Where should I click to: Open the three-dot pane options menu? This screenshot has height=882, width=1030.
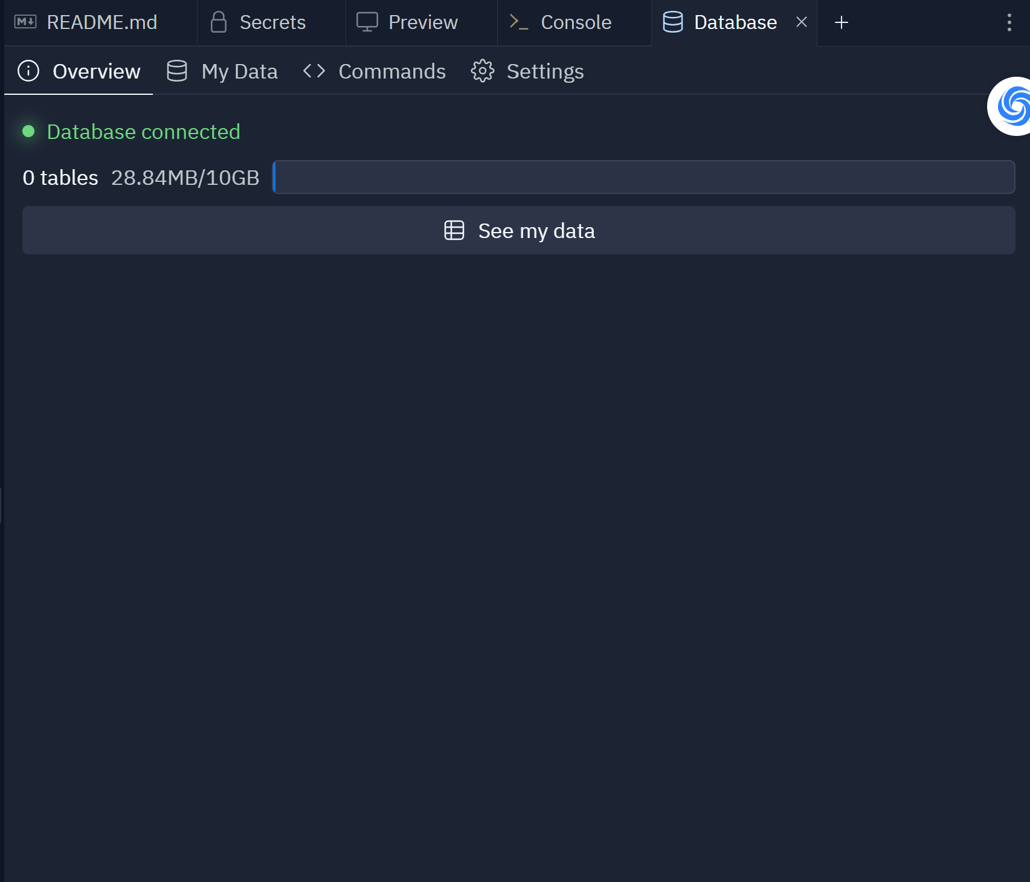click(x=1009, y=22)
